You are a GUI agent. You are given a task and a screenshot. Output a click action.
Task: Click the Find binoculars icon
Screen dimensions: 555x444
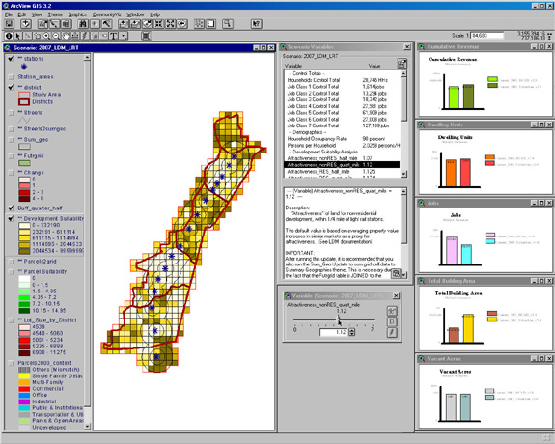(x=83, y=24)
